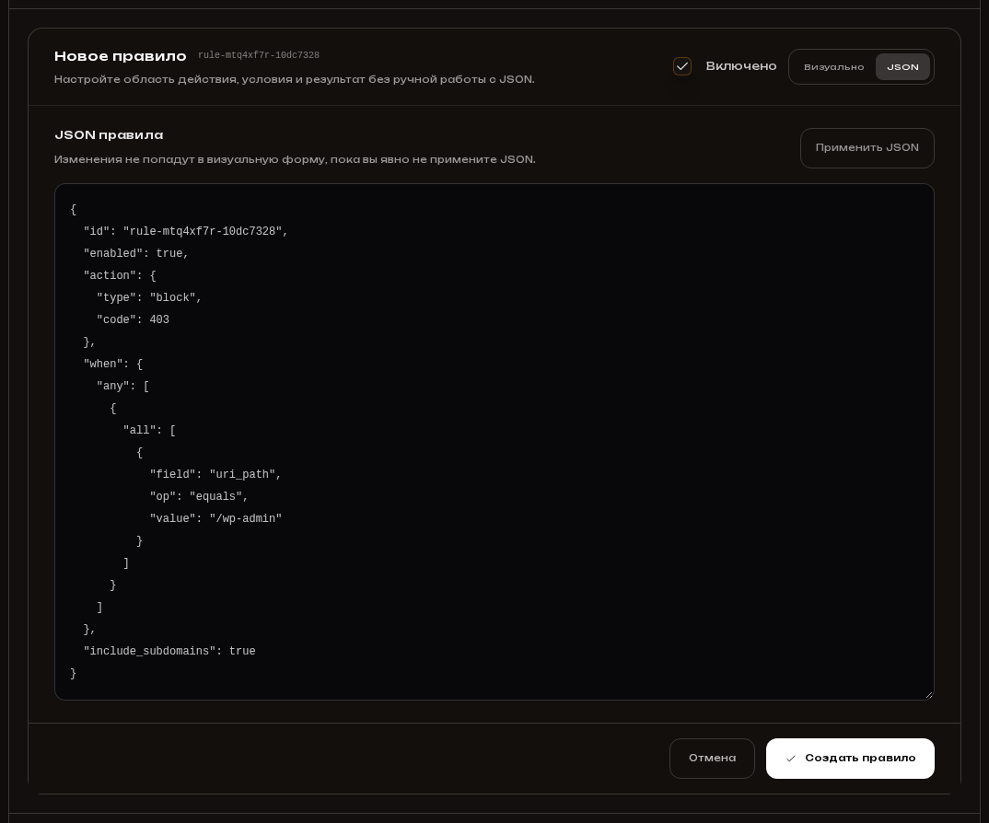Click the description starting with Настройте область действия
Image resolution: width=989 pixels, height=823 pixels.
tap(294, 79)
